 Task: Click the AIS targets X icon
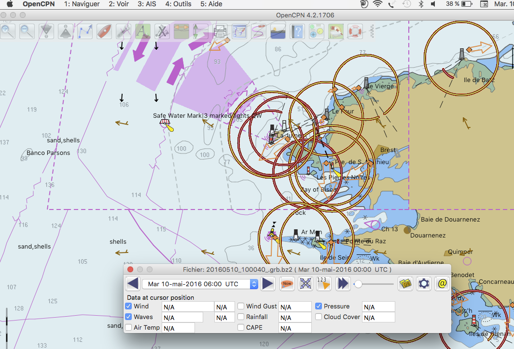click(x=162, y=31)
